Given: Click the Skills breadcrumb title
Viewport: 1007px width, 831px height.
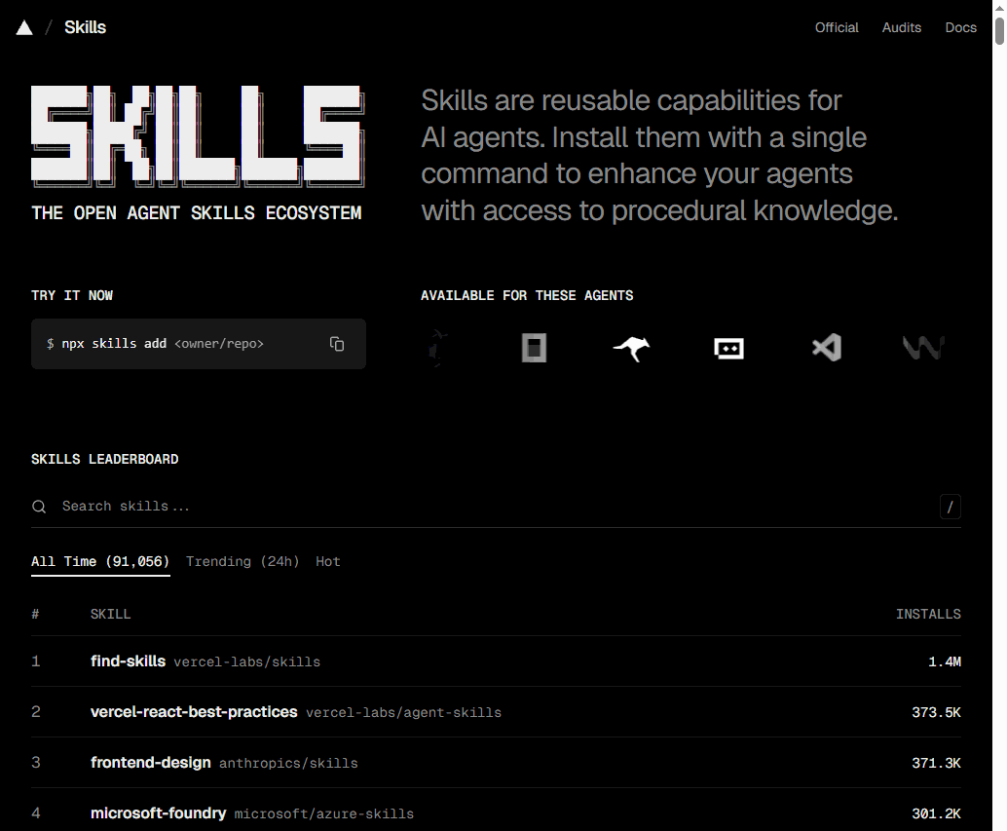Looking at the screenshot, I should point(85,27).
